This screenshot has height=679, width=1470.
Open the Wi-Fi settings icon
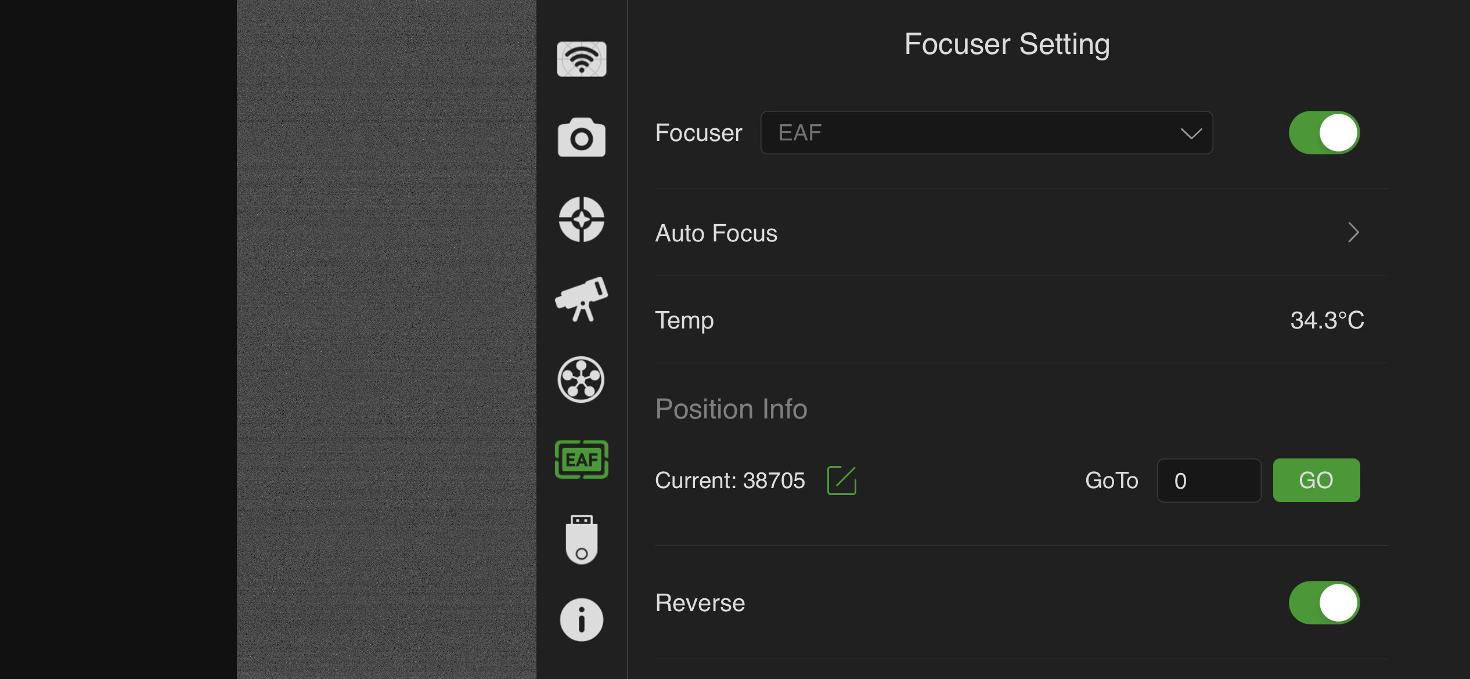click(581, 59)
